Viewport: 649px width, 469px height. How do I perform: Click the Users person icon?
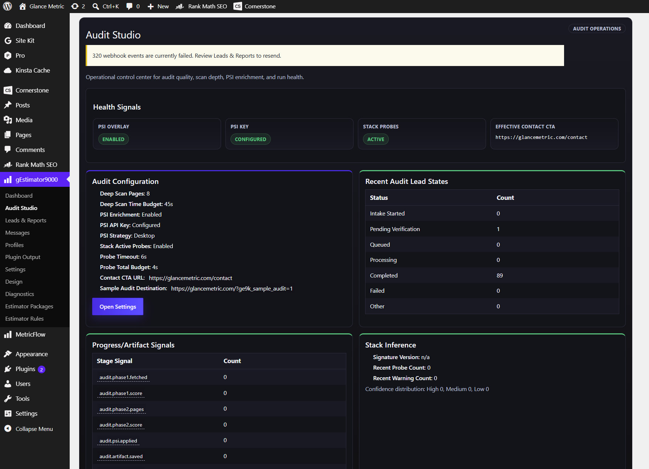coord(8,384)
